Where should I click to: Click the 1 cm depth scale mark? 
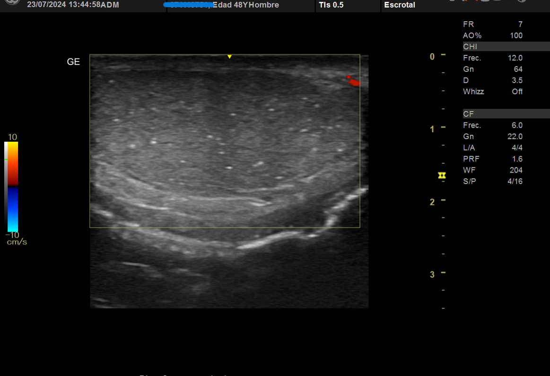pos(443,128)
